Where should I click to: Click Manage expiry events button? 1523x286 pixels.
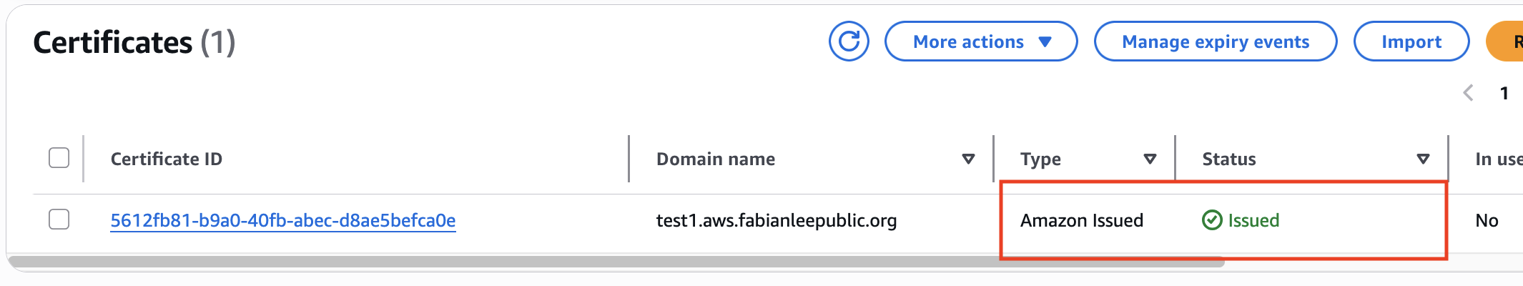pyautogui.click(x=1215, y=41)
